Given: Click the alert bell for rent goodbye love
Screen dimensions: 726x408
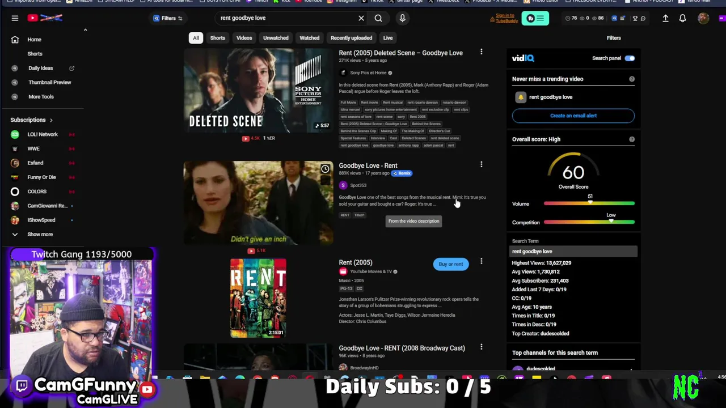Looking at the screenshot, I should [x=521, y=97].
